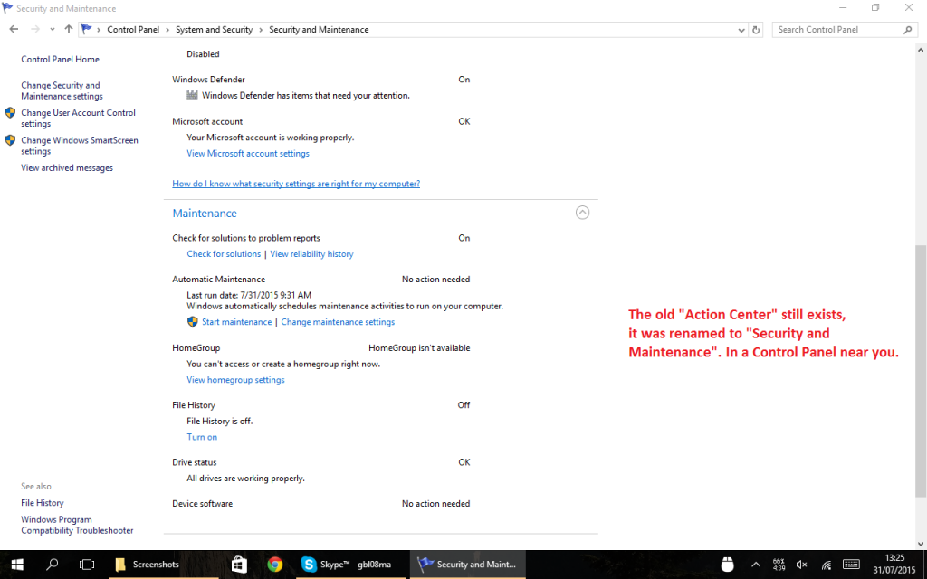
Task: Click the Maintenance heading
Action: click(x=205, y=214)
